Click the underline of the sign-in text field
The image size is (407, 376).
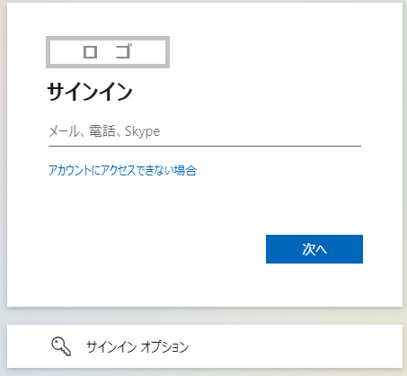pos(205,146)
